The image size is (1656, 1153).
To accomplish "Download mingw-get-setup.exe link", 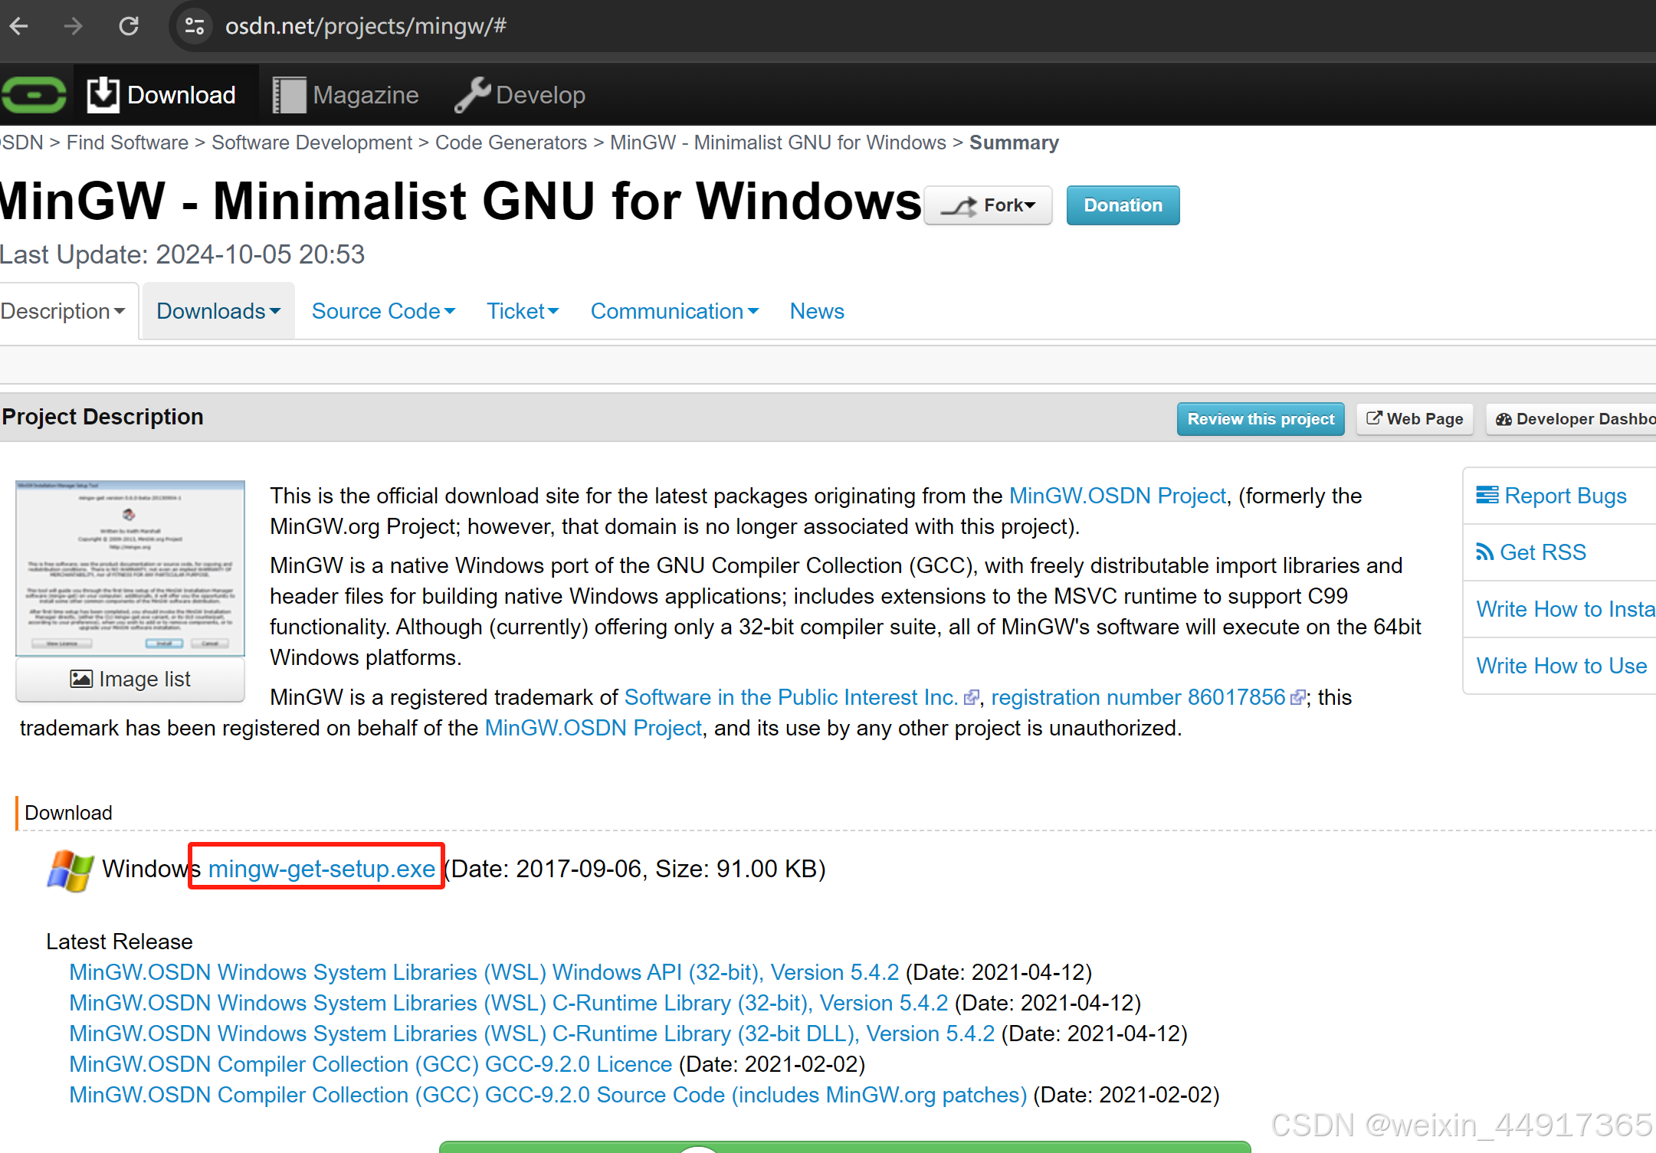I will (x=322, y=869).
